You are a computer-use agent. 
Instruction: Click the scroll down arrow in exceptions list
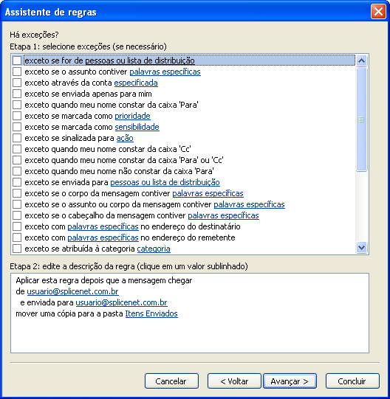coord(361,247)
